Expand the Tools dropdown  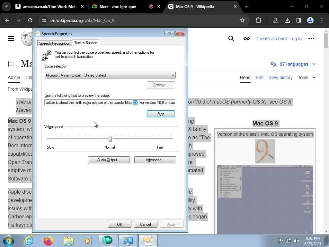(x=307, y=78)
